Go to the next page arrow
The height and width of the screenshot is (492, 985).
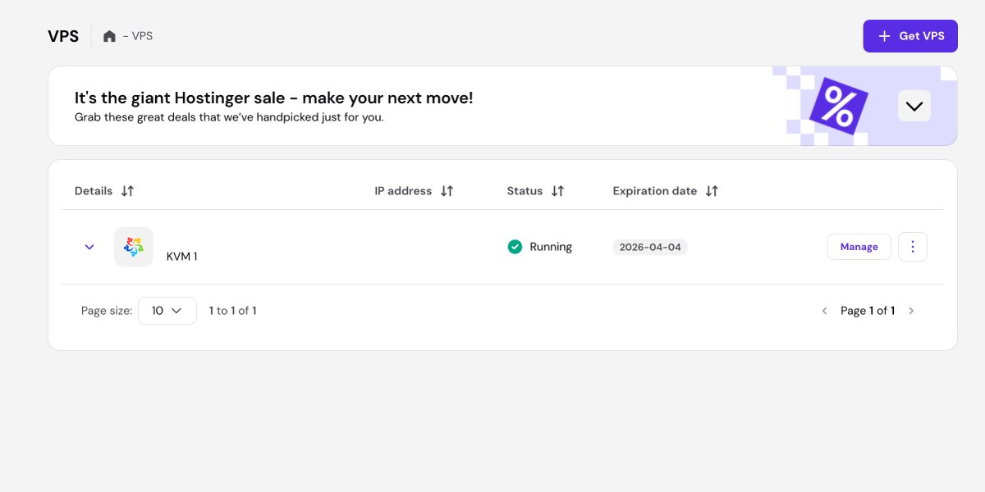pos(911,311)
